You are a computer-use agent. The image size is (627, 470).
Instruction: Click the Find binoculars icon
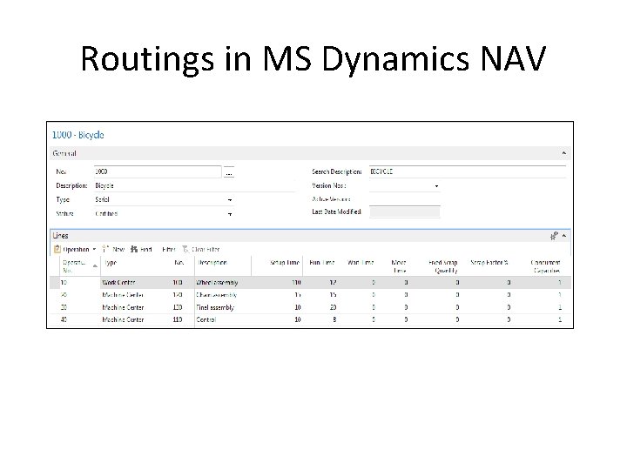[x=134, y=249]
